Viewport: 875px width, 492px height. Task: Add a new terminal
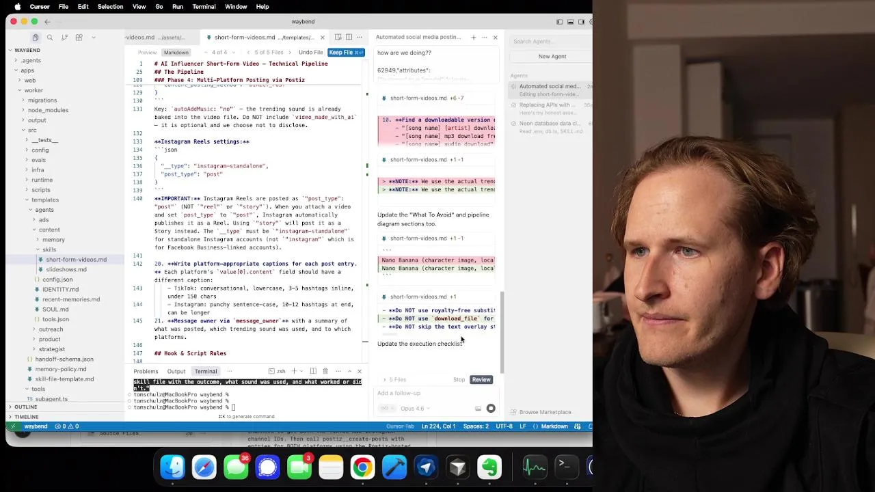click(294, 371)
